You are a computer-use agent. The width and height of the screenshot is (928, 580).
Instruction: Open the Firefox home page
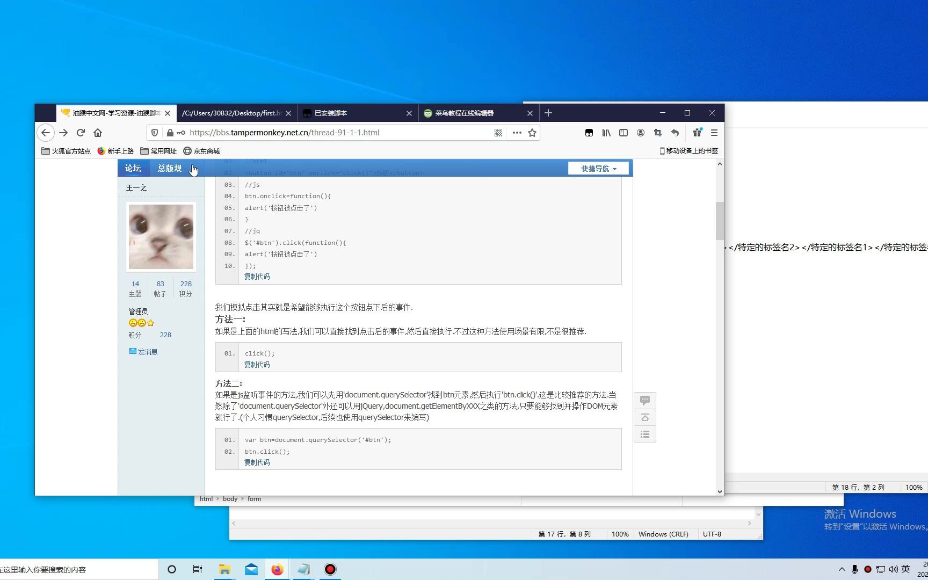[x=98, y=133]
